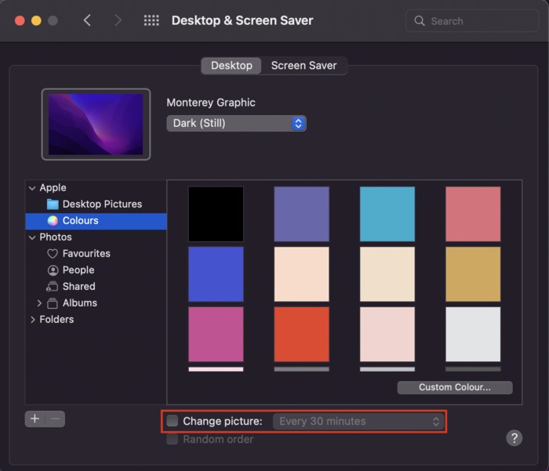Screen dimensions: 549x471
Task: Click the Monterey wallpaper preview thumbnail
Action: click(x=96, y=125)
